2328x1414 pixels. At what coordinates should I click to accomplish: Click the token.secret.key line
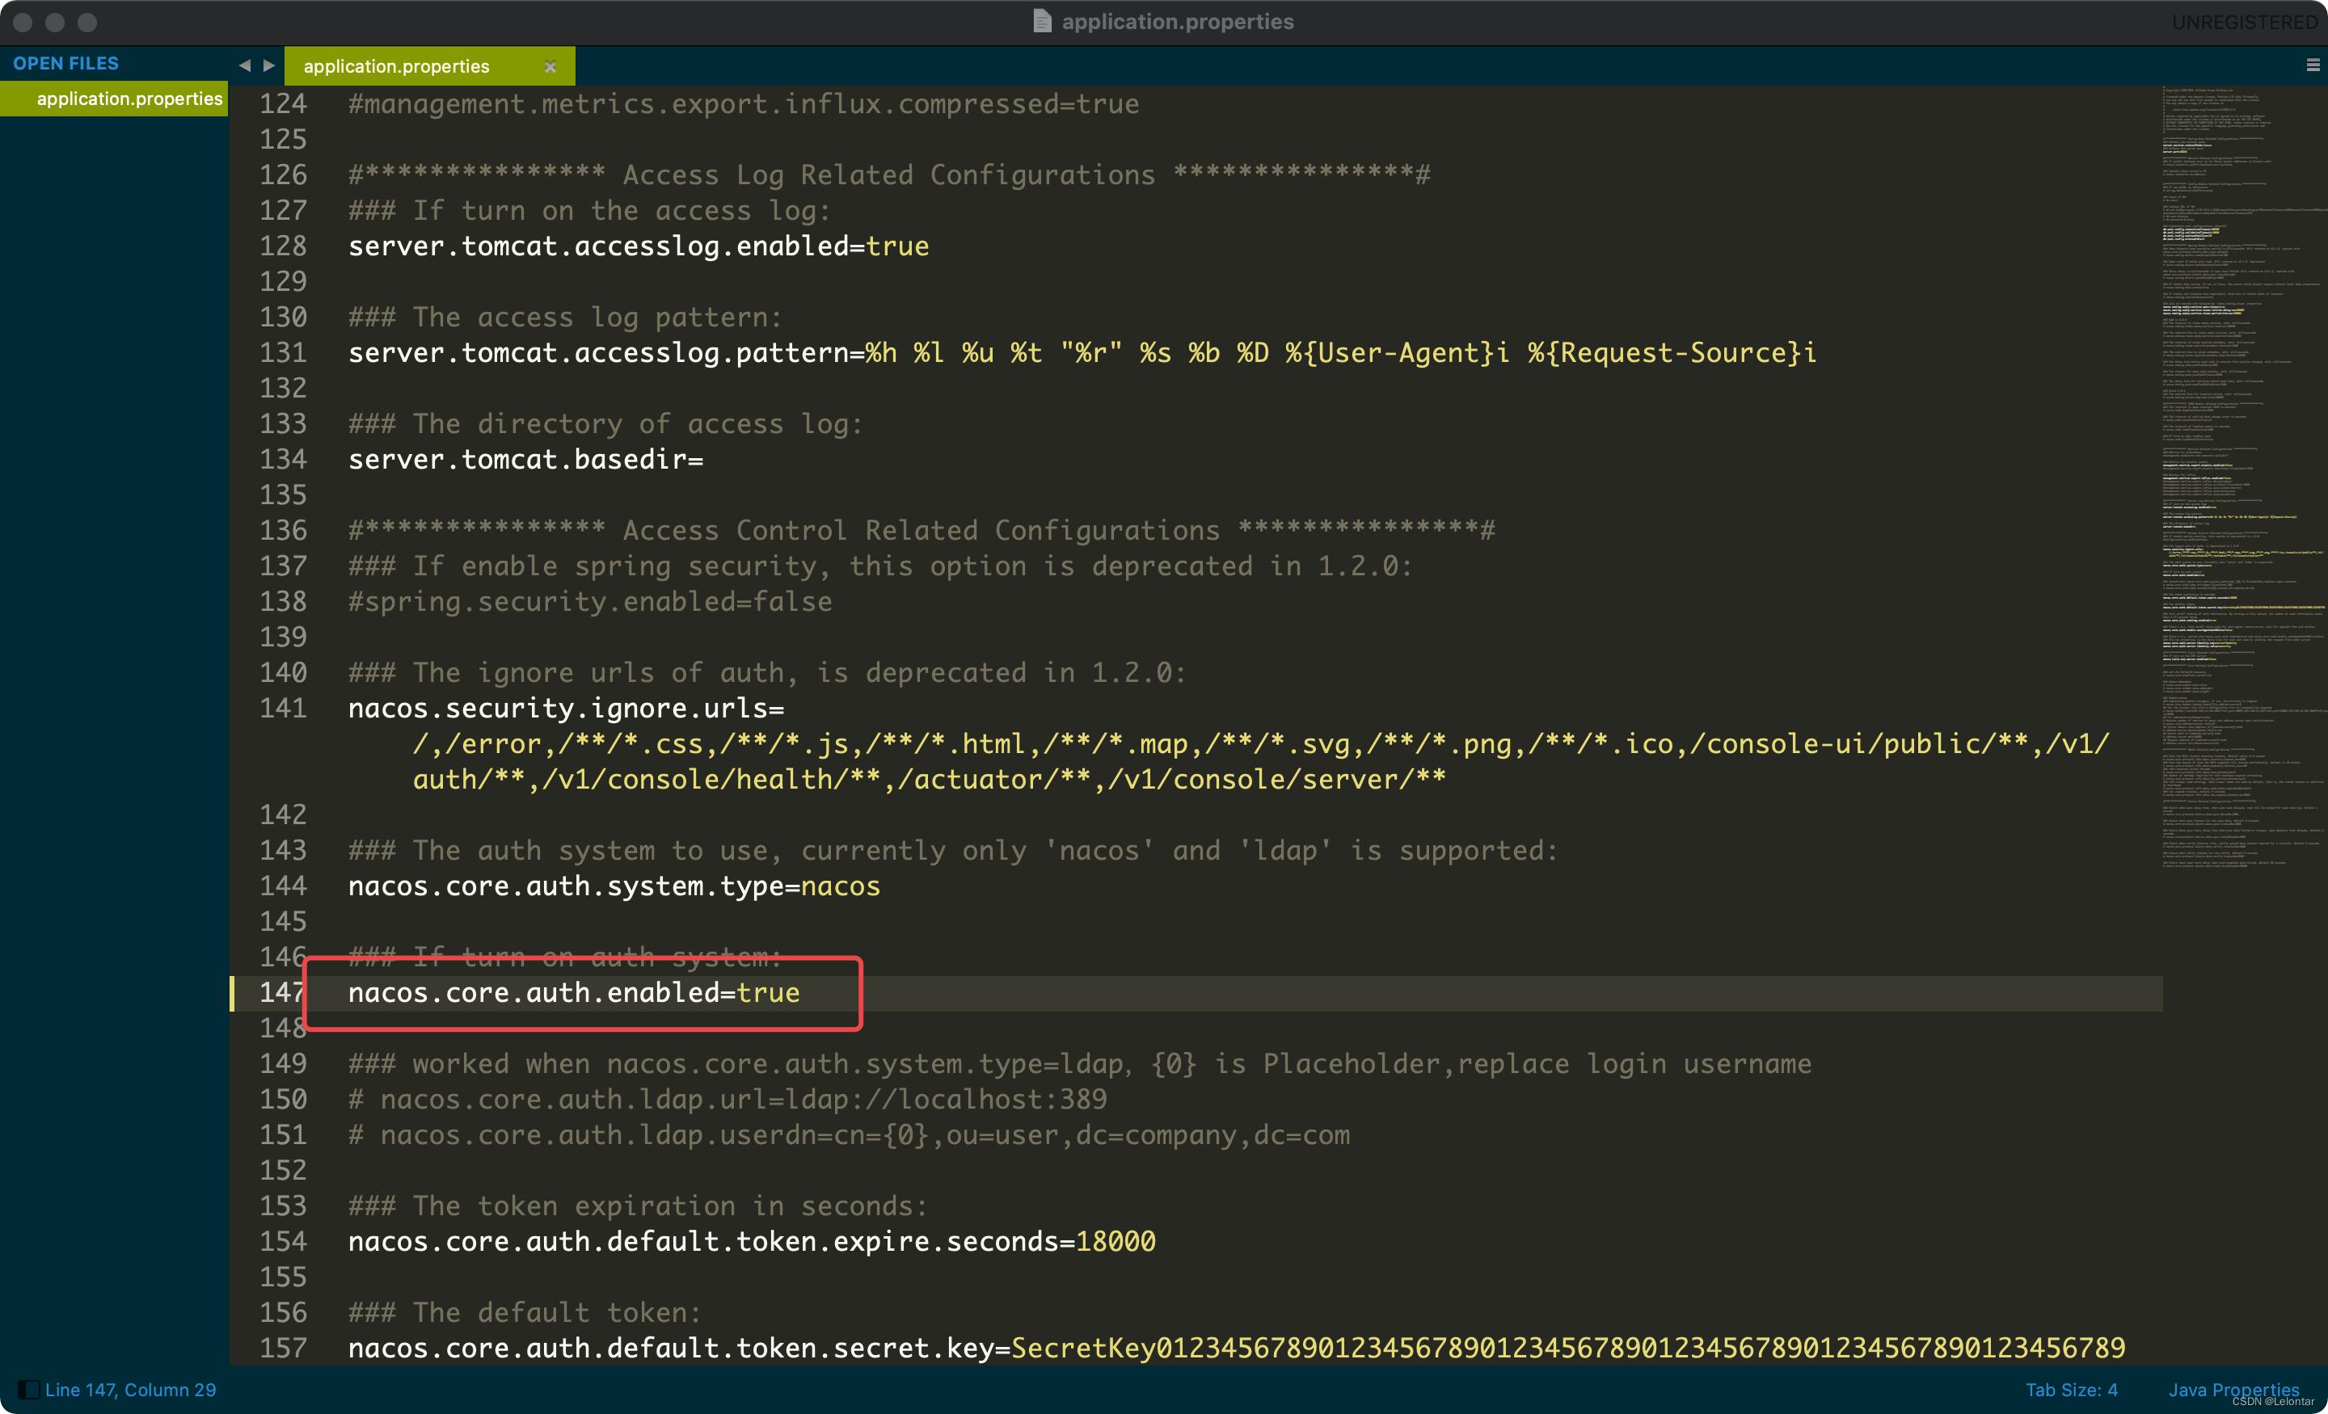[x=1237, y=1348]
